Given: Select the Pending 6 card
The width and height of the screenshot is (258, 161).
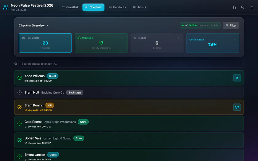Looking at the screenshot, I should click(157, 43).
